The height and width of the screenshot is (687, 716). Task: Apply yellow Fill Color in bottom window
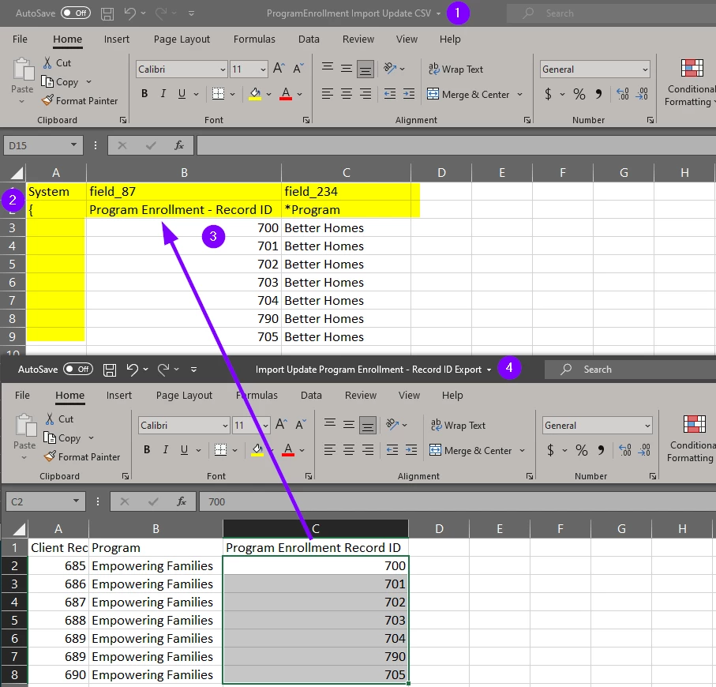[x=257, y=450]
